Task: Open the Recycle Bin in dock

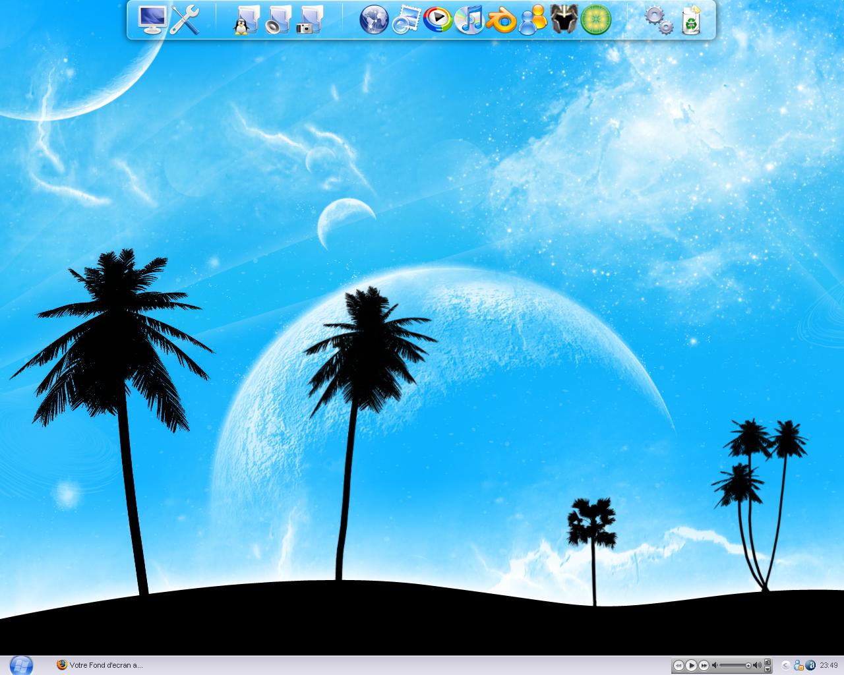Action: coord(690,20)
